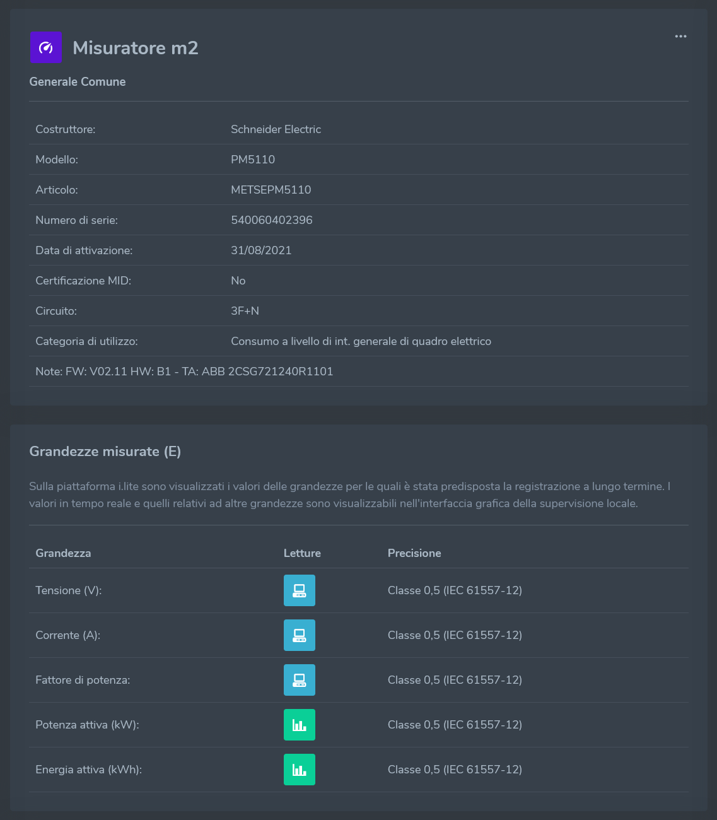This screenshot has height=820, width=717.
Task: Click the Misuratore m2 title
Action: pyautogui.click(x=136, y=48)
